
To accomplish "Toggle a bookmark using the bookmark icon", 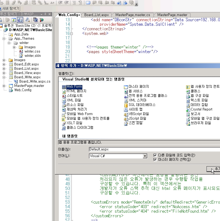I will click(88, 3).
